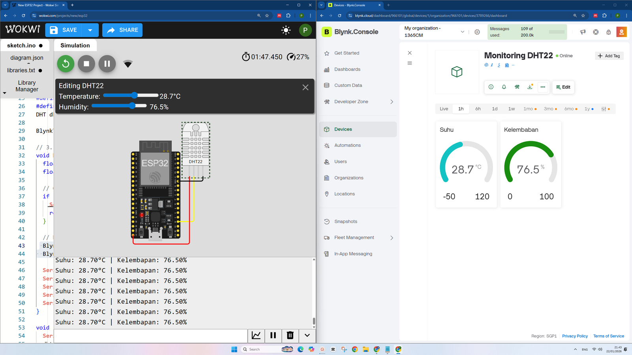This screenshot has width=632, height=355.
Task: Open Get Started in Blynk sidebar
Action: [347, 53]
